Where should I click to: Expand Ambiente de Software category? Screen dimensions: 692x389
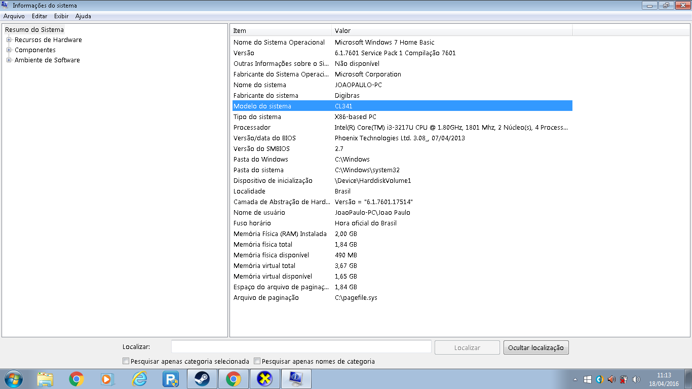pyautogui.click(x=9, y=60)
